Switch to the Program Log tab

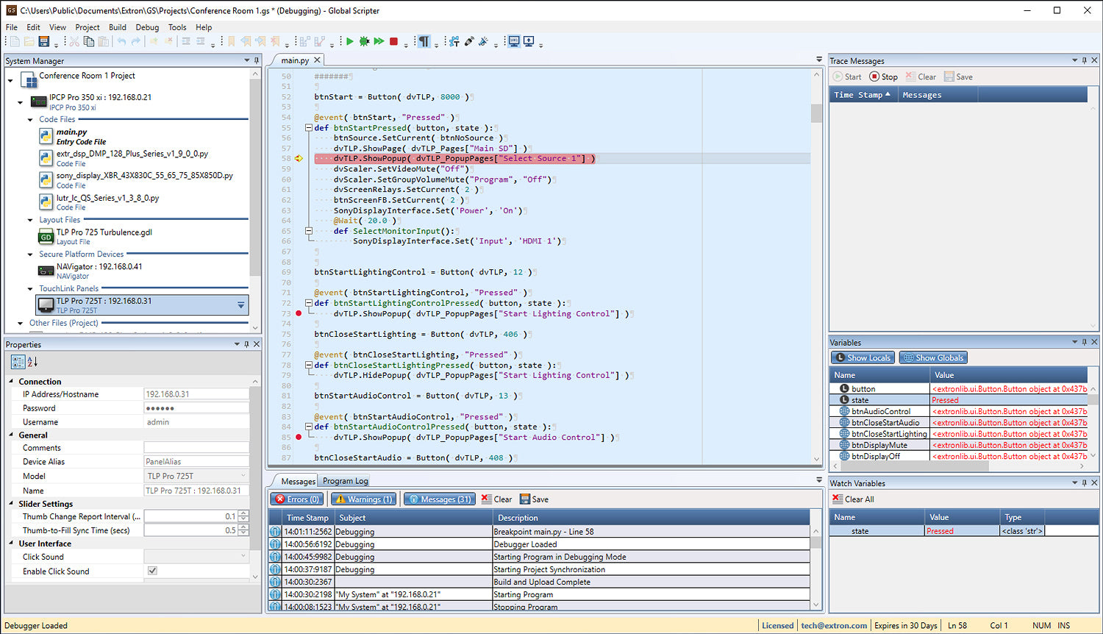346,481
